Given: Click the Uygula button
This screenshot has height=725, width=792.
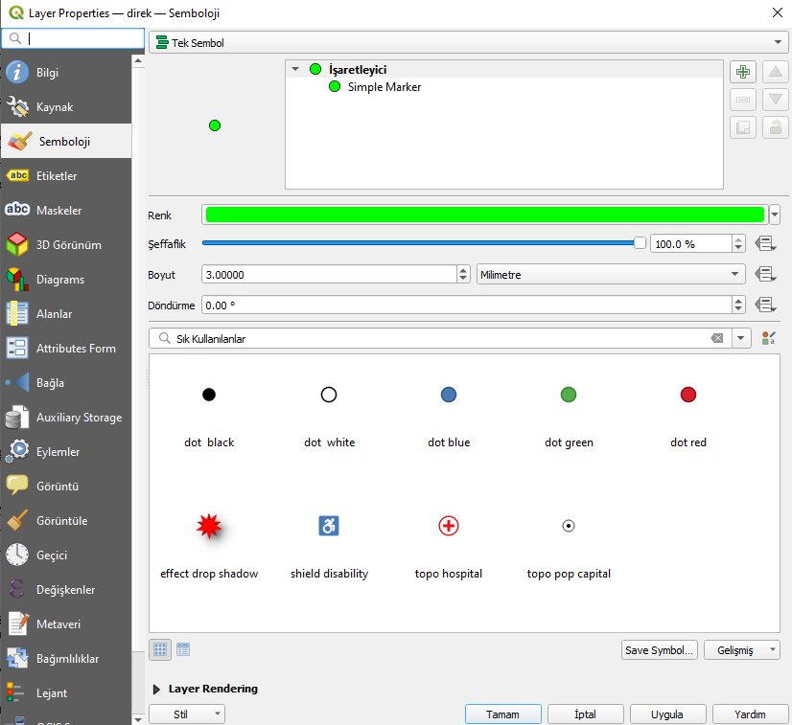Looking at the screenshot, I should 667,714.
